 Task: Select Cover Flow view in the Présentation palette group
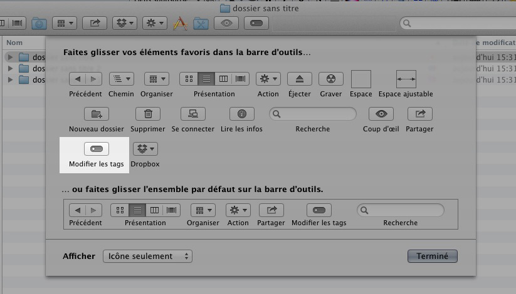click(x=241, y=79)
